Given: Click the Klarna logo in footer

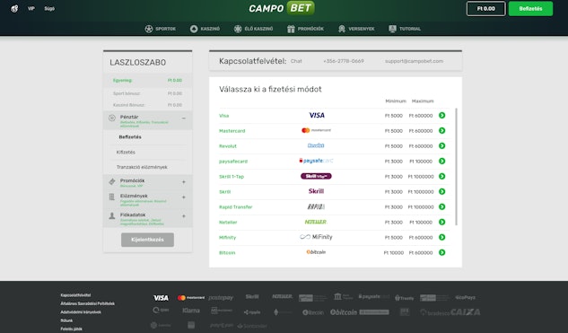Looking at the screenshot, I should [191, 311].
